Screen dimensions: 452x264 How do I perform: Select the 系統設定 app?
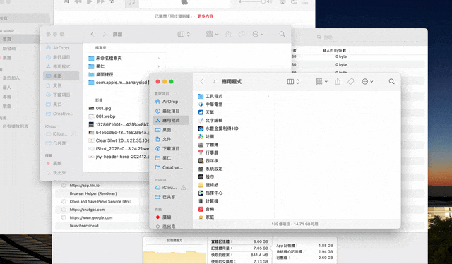coord(210,169)
